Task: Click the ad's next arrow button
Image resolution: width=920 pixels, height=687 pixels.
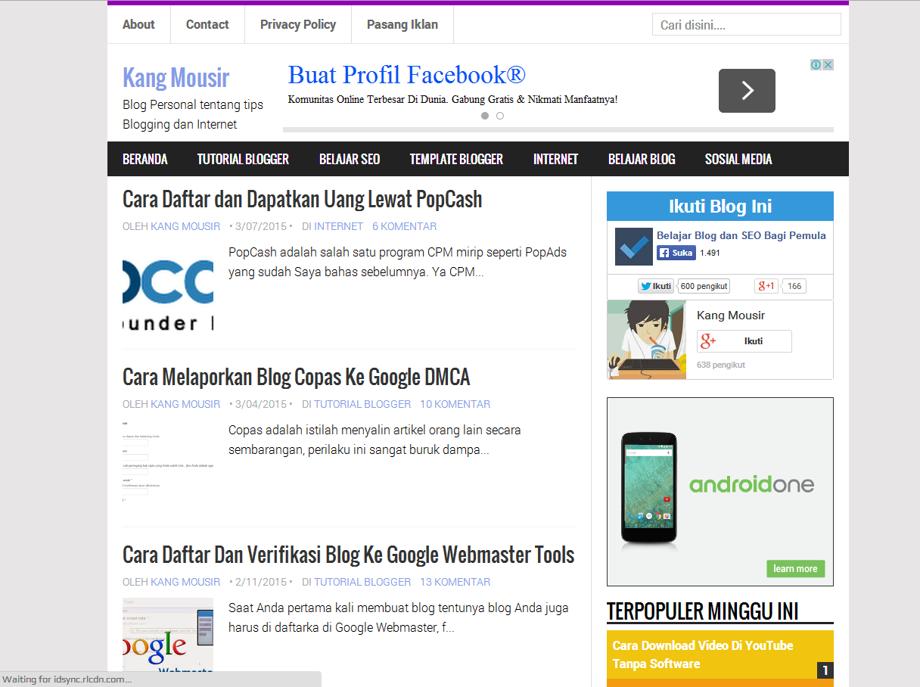Action: tap(747, 91)
